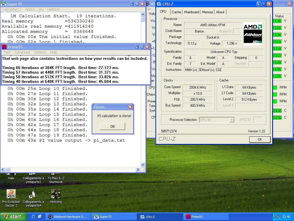Viewport: 294px width, 221px height.
Task: Click the Name field AMD Athlon XP-M
Action: click(x=213, y=25)
